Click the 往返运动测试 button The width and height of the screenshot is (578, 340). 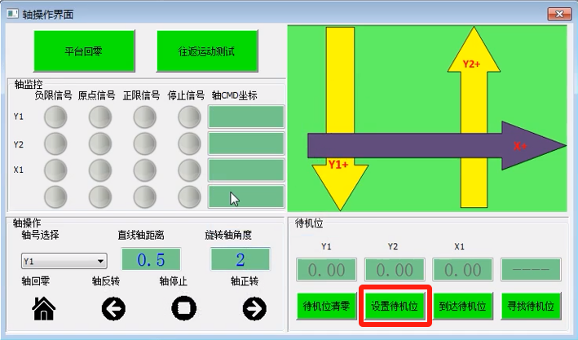[x=207, y=51]
